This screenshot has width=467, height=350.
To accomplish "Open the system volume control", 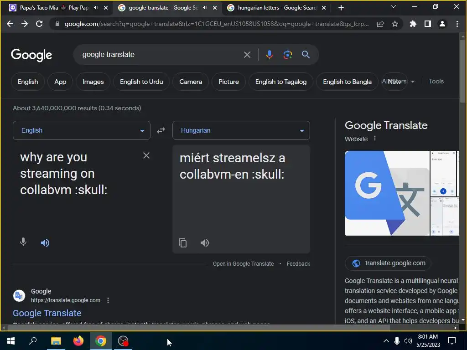I will pos(408,341).
